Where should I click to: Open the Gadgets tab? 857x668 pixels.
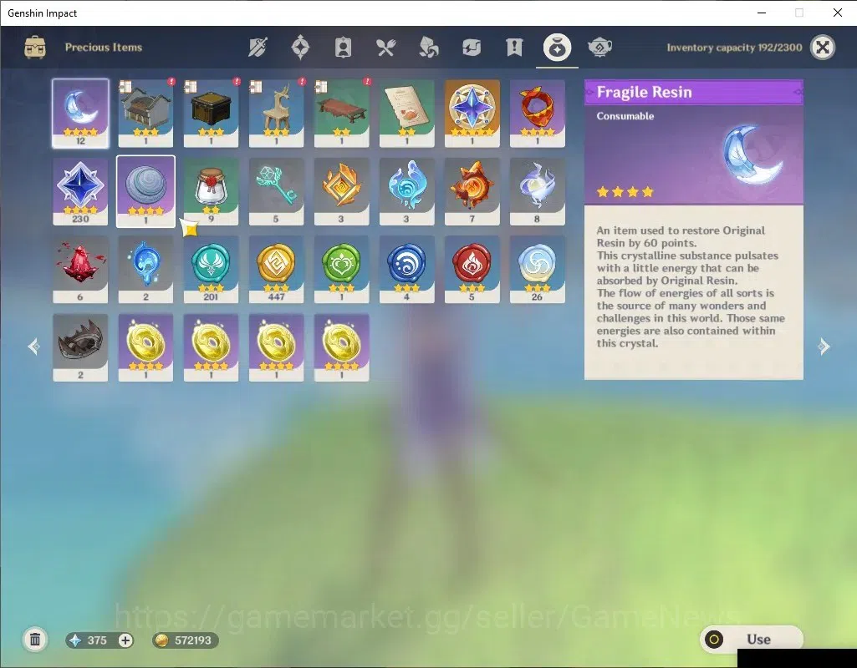471,48
